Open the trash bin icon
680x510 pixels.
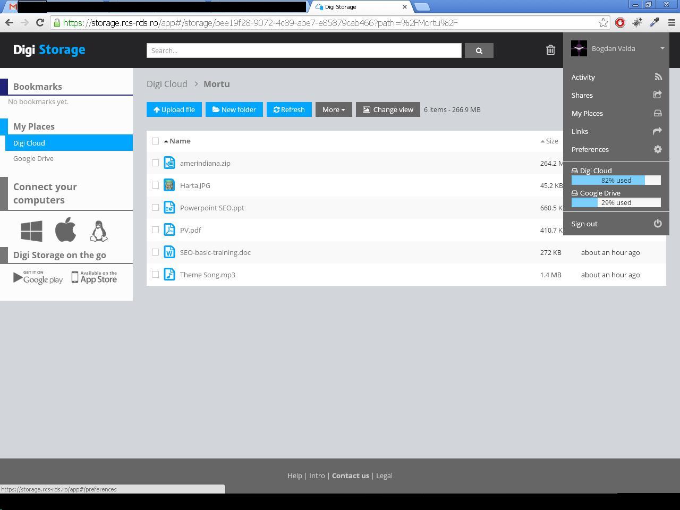(550, 50)
